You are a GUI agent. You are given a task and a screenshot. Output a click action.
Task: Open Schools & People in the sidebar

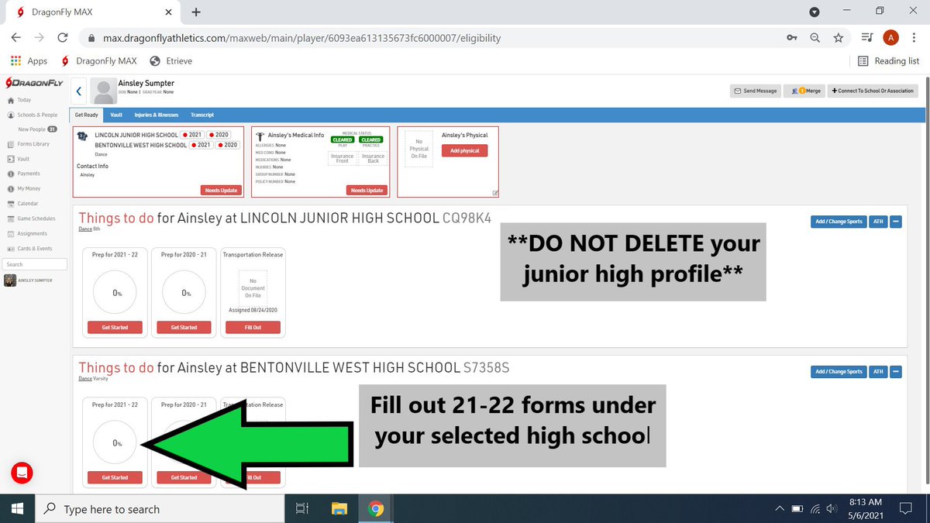pos(32,115)
